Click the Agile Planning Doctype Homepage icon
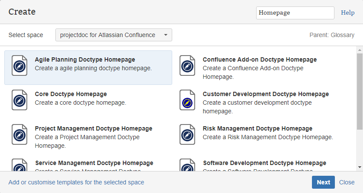Viewport: 363px width, 193px height. (x=19, y=66)
